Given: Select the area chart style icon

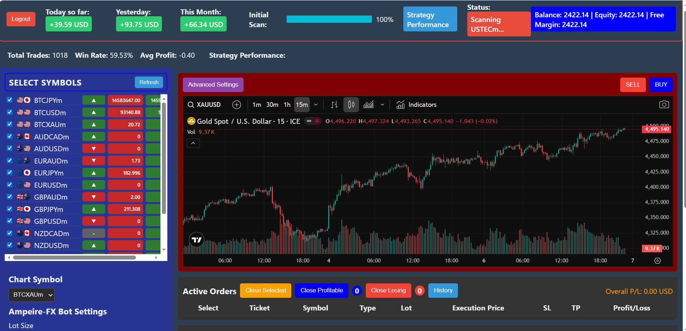Looking at the screenshot, I should tap(368, 105).
